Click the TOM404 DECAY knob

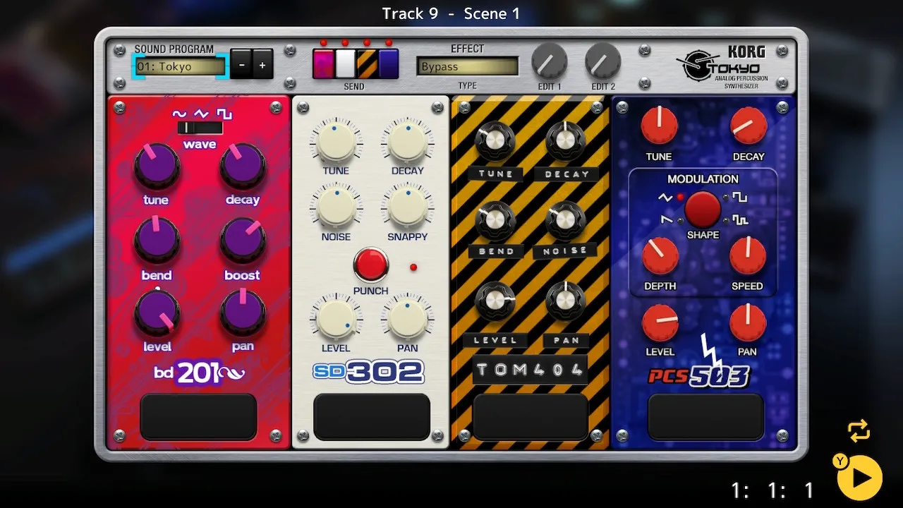coord(565,140)
